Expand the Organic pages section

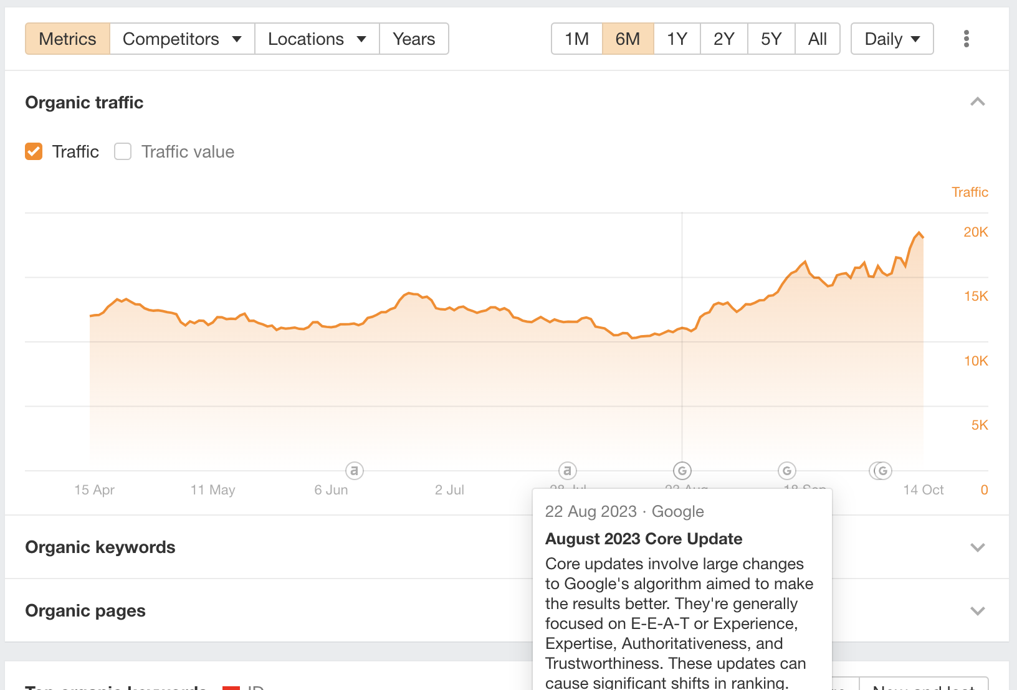978,611
